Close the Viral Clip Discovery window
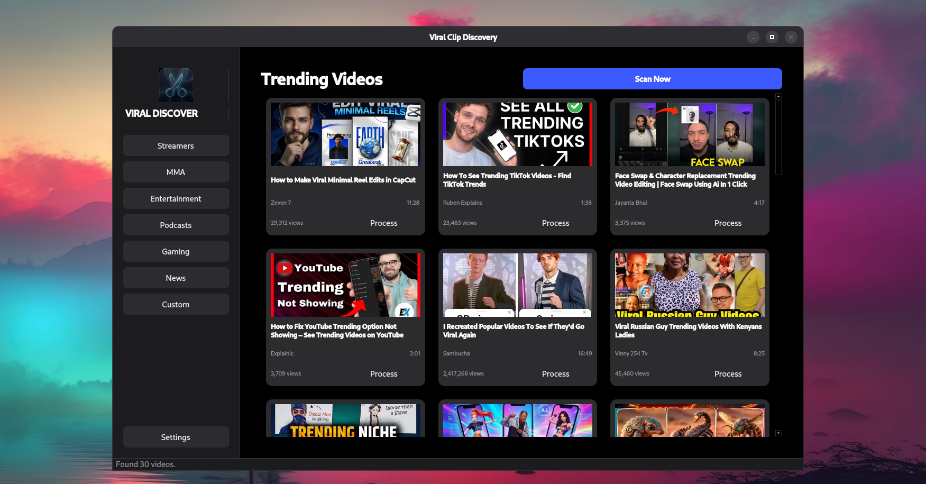926x484 pixels. (x=791, y=37)
